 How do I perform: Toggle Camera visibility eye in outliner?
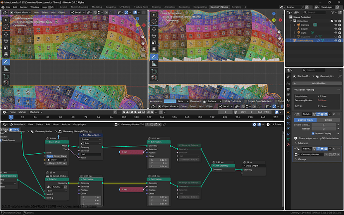(336, 25)
